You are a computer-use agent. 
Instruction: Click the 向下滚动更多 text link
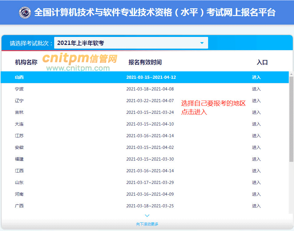click(x=147, y=224)
